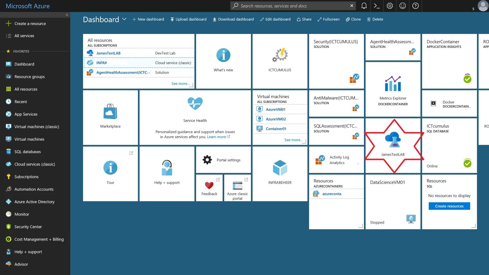Click the Security Center shield icon
This screenshot has width=489, height=275.
(9, 227)
